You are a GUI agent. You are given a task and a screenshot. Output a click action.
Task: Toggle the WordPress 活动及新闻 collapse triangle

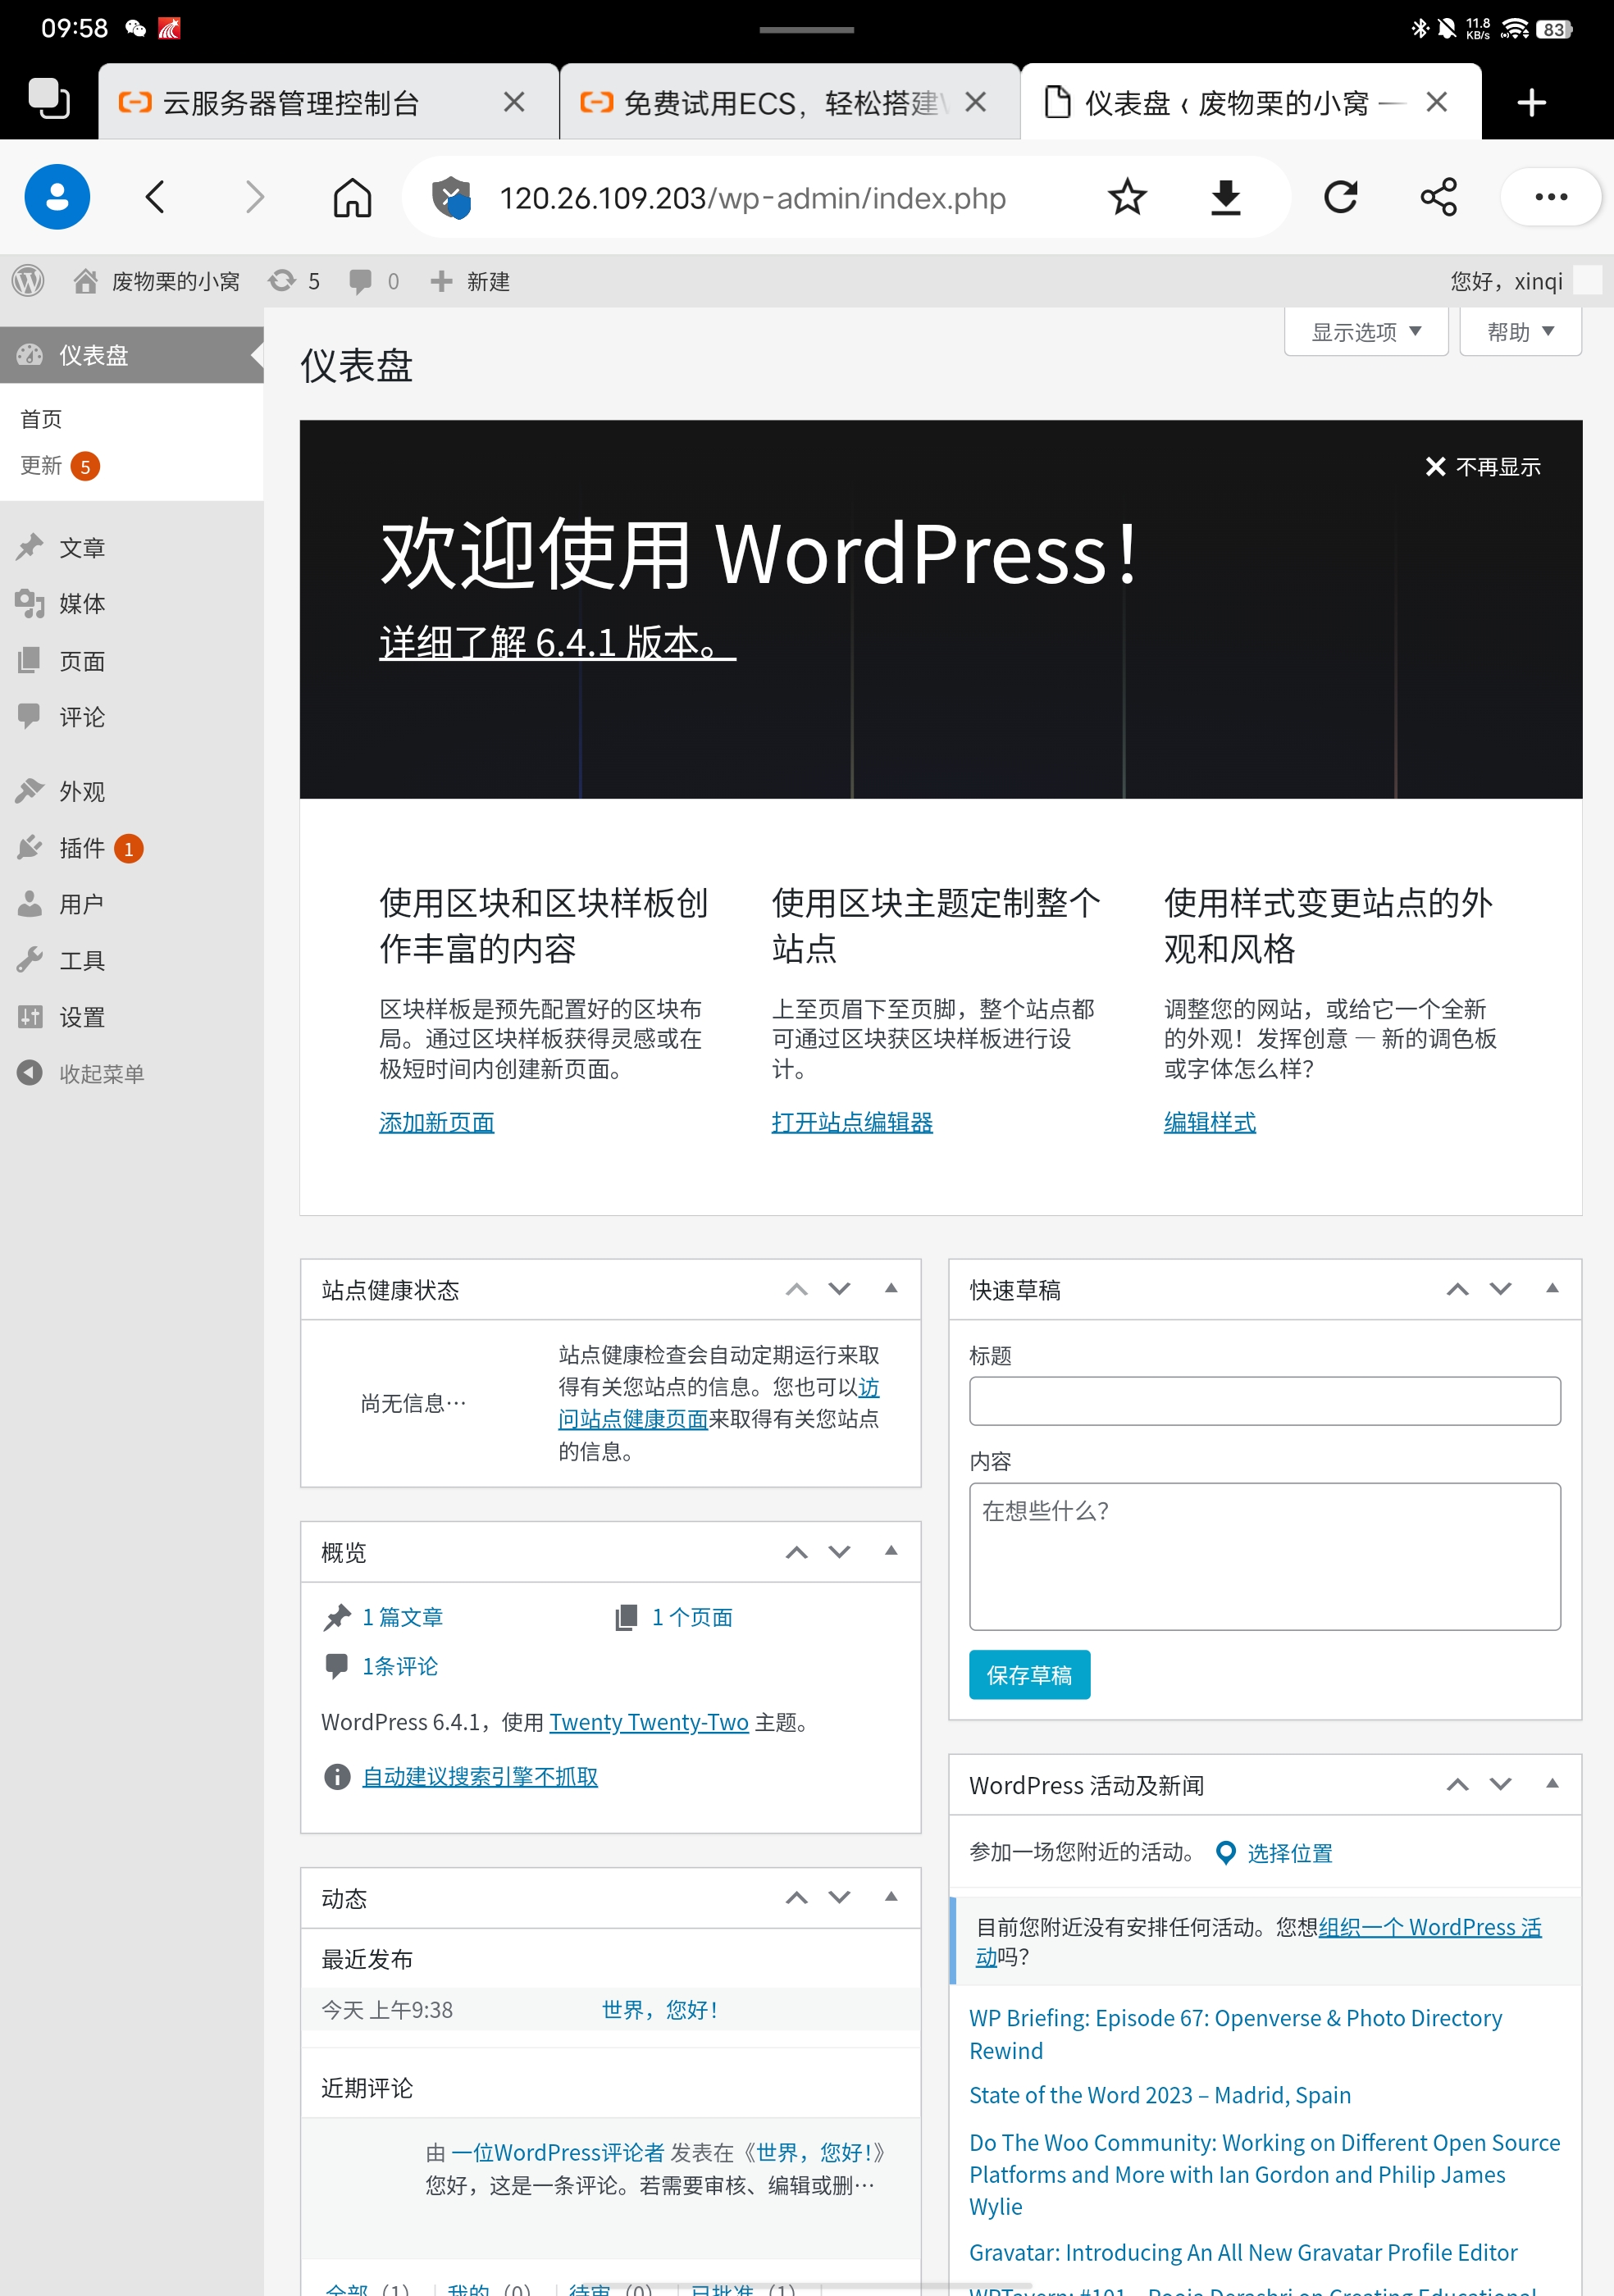tap(1551, 1784)
